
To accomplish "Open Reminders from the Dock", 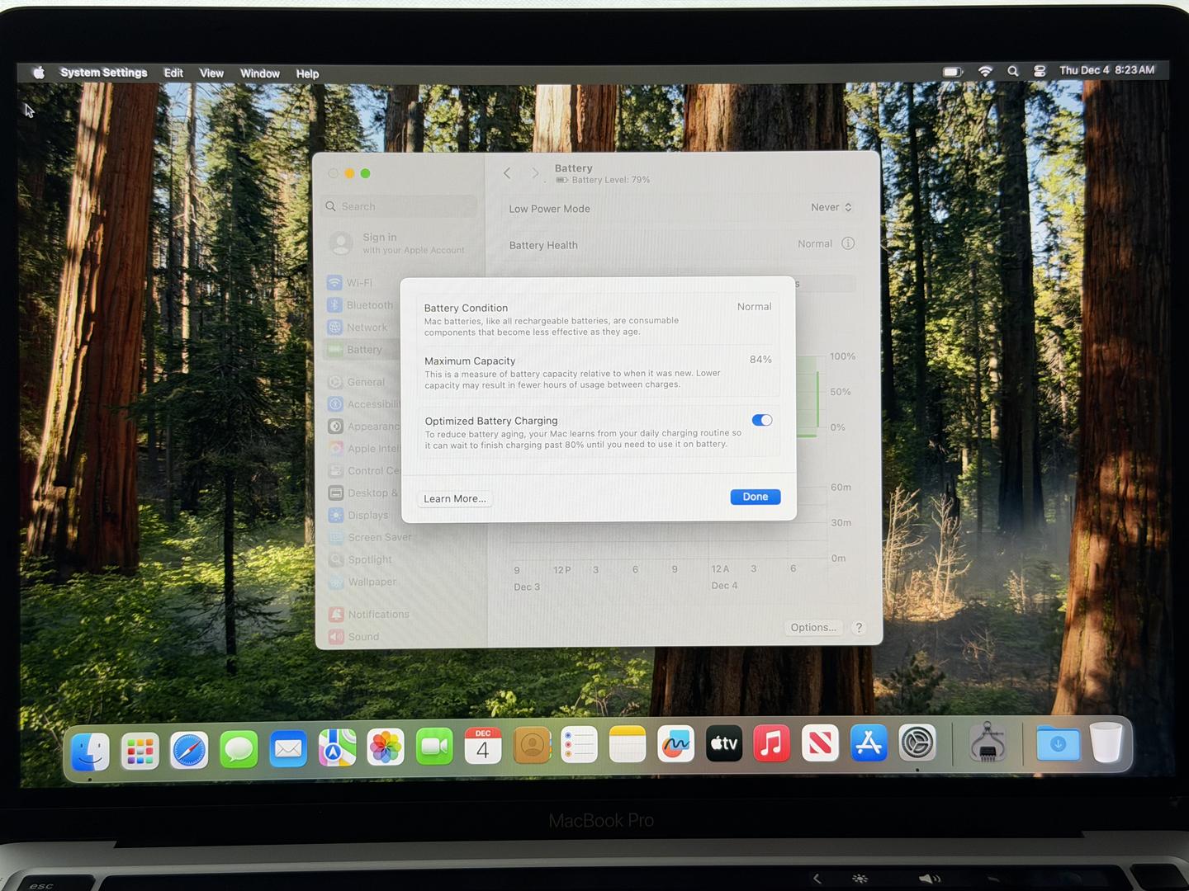I will 580,746.
